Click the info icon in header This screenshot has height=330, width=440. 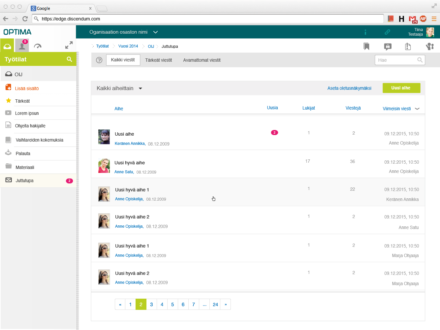(x=365, y=32)
